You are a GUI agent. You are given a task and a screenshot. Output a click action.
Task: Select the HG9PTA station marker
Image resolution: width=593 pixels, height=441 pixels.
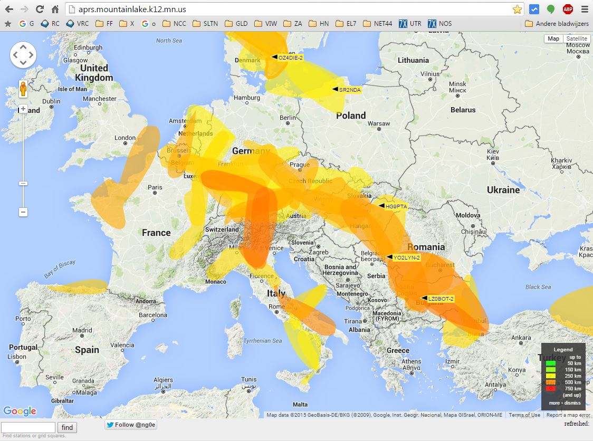pyautogui.click(x=394, y=206)
